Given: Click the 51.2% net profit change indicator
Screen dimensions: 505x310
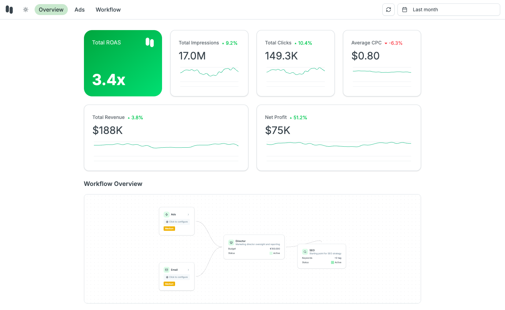Looking at the screenshot, I should coord(298,118).
